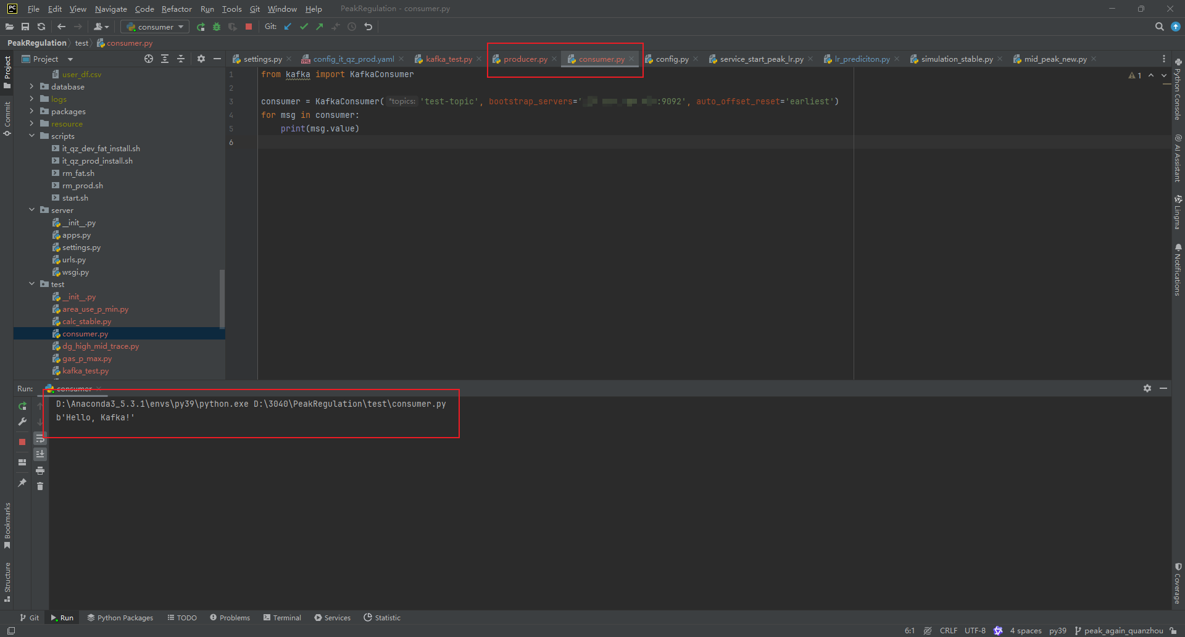Collapse the scripts folder

coord(31,136)
